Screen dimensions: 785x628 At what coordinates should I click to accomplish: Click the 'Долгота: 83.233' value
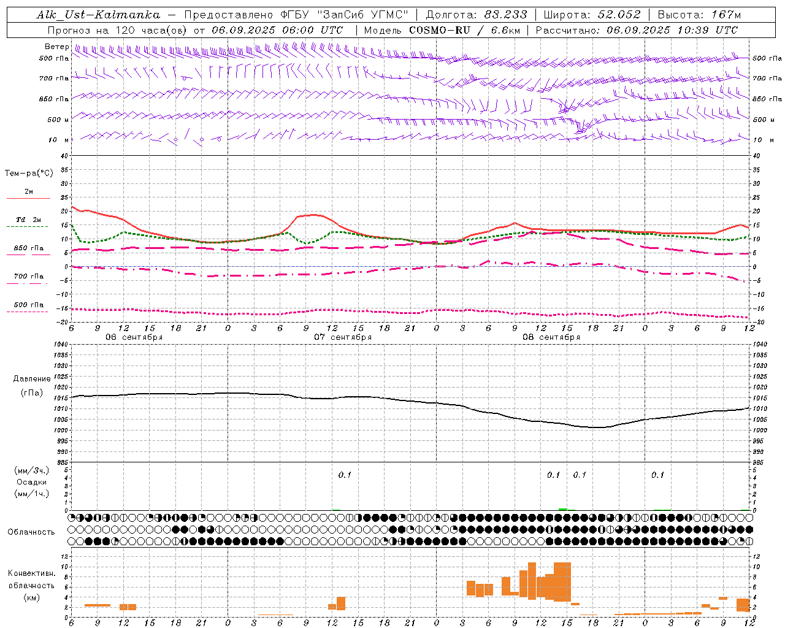tap(477, 15)
